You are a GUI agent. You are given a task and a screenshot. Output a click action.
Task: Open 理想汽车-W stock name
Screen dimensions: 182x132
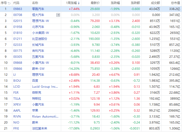(41, 21)
